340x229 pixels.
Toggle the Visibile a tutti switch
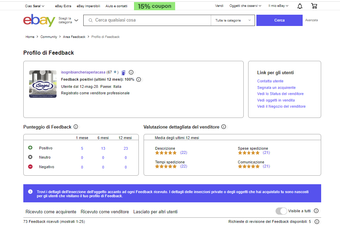[281, 211]
